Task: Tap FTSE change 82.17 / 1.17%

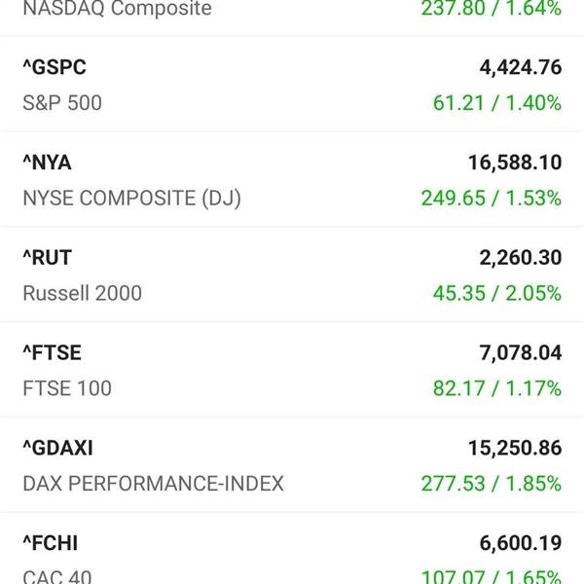Action: click(496, 388)
